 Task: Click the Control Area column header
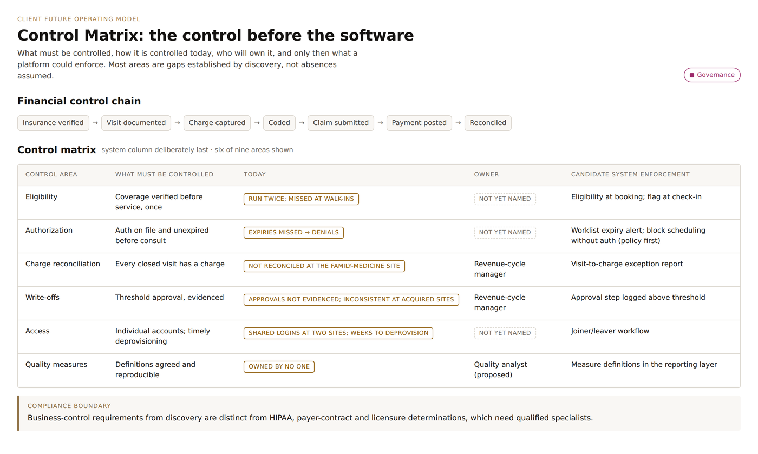pos(51,175)
